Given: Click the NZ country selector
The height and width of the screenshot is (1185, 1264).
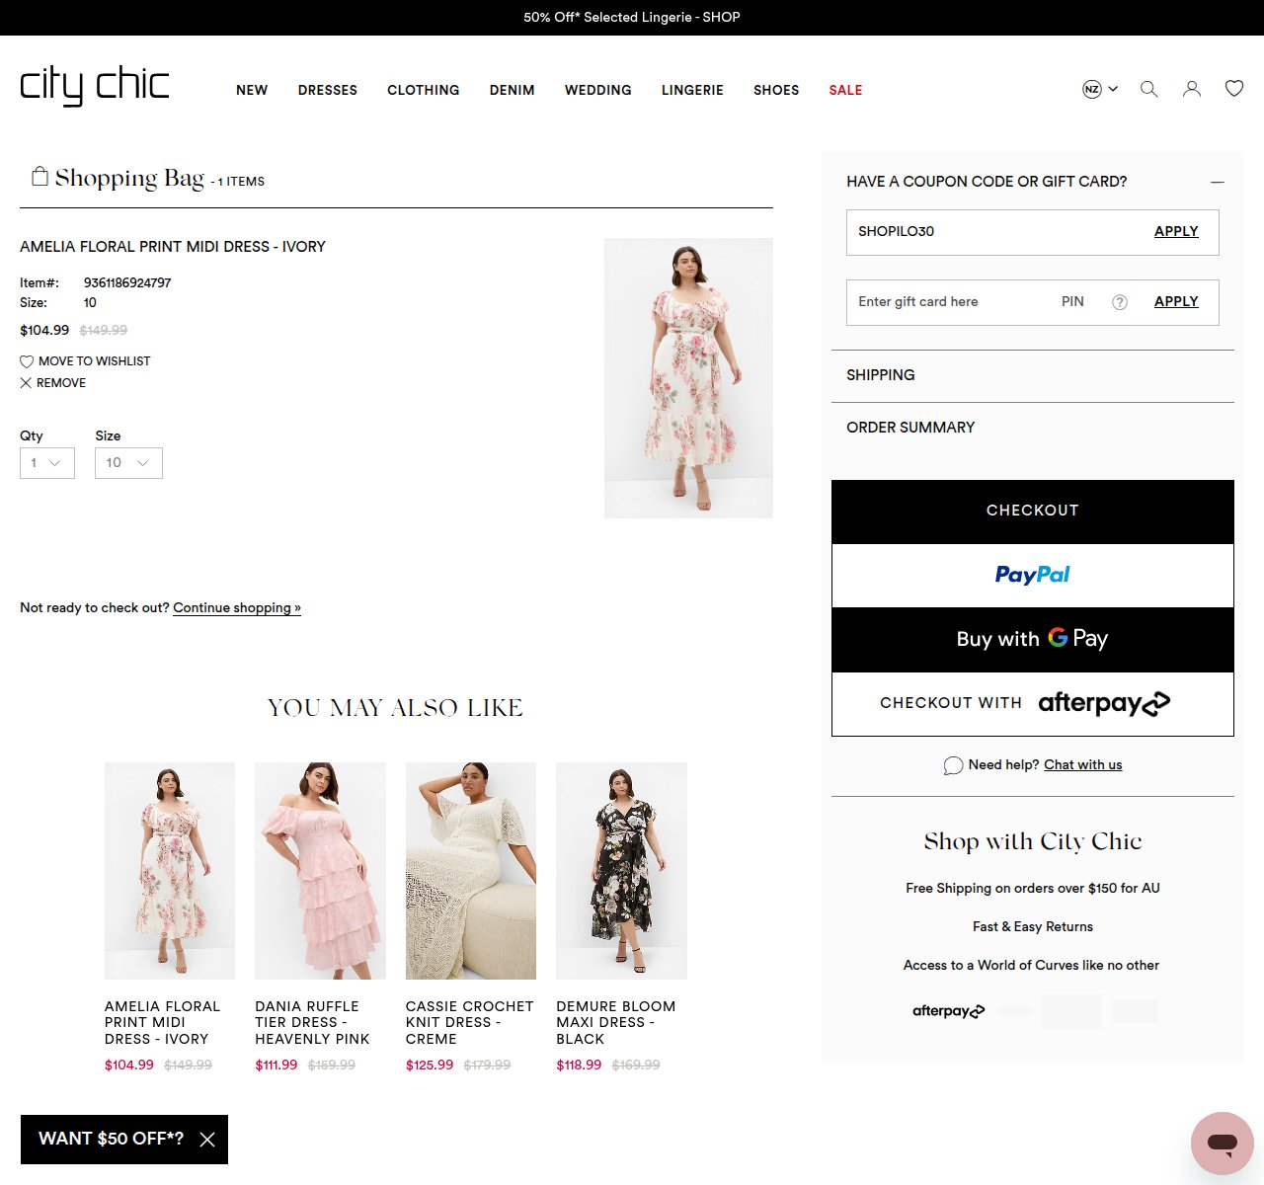Looking at the screenshot, I should (1100, 89).
